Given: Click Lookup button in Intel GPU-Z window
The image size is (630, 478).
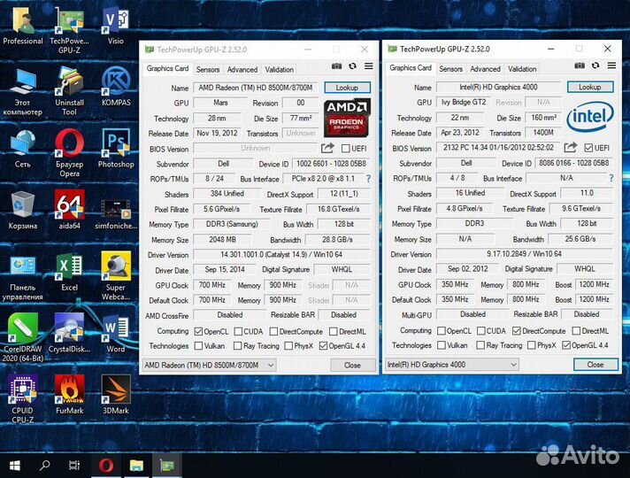Looking at the screenshot, I should click(x=590, y=87).
